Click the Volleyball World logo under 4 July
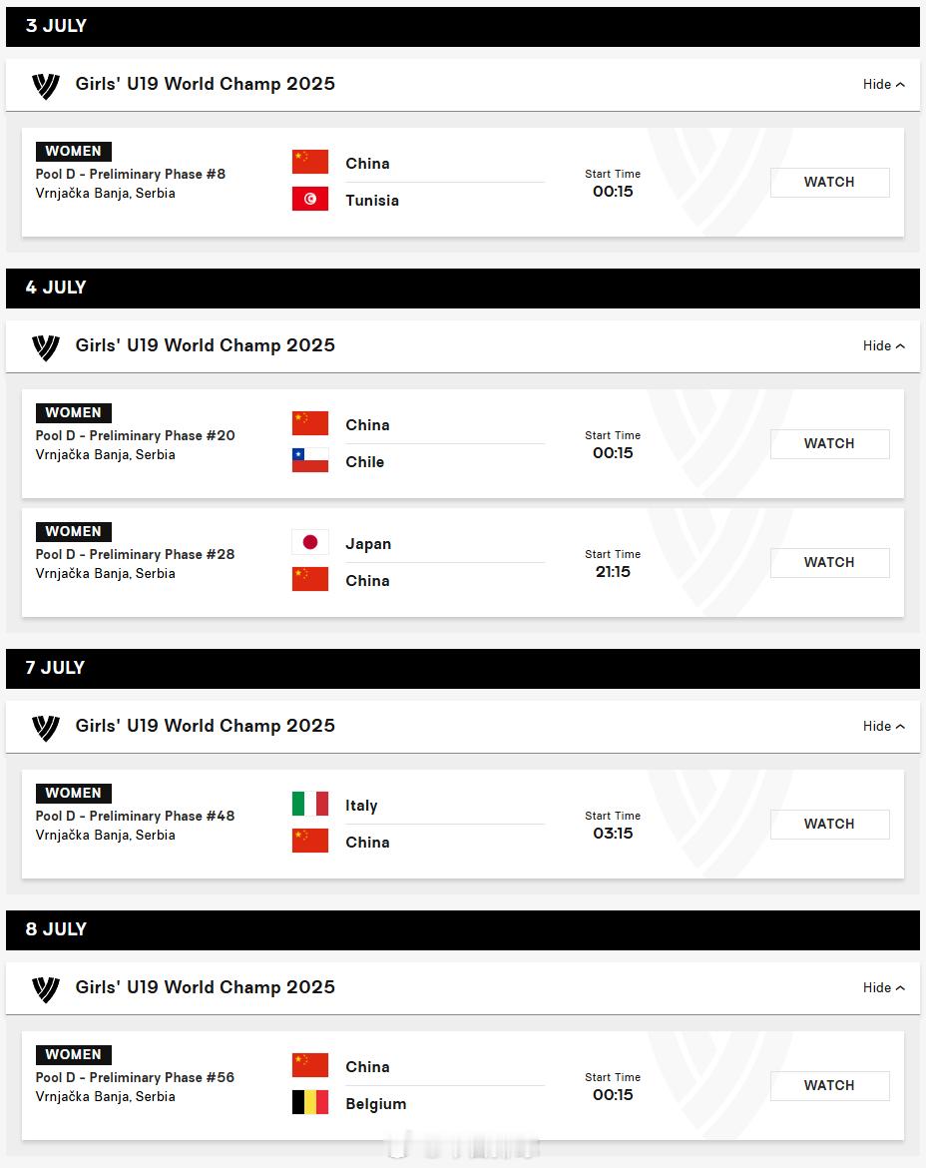This screenshot has width=926, height=1168. point(46,347)
